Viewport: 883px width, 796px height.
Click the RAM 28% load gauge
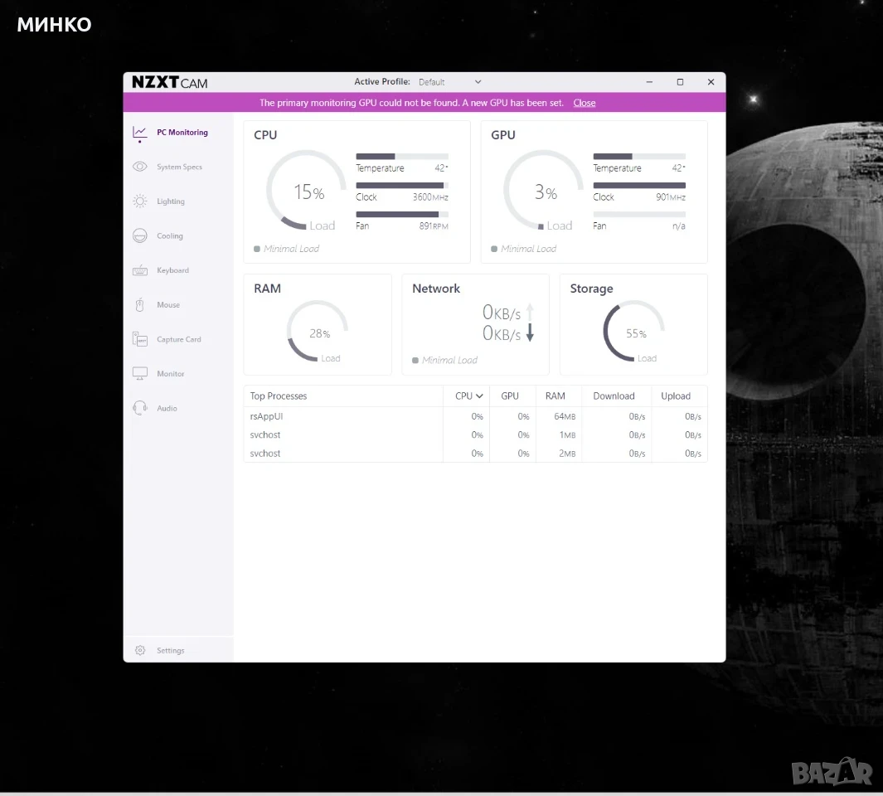(x=317, y=331)
